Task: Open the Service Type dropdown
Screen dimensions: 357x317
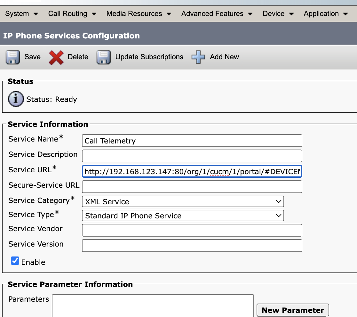Action: tap(279, 215)
